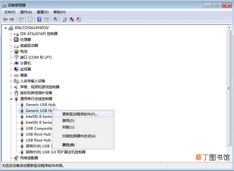Click the 键盘 keyboard icon

(16, 75)
